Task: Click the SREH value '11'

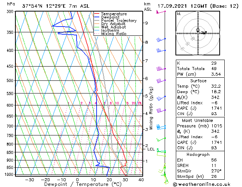Action: (x=214, y=165)
